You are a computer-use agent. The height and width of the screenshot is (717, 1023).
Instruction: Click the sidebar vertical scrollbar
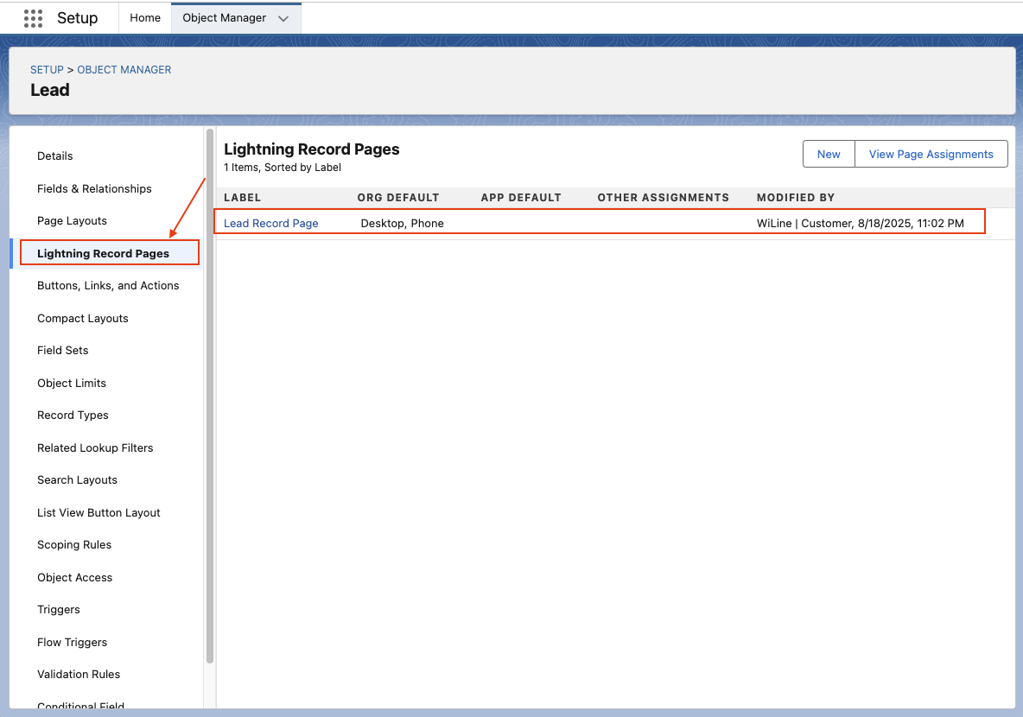point(210,397)
